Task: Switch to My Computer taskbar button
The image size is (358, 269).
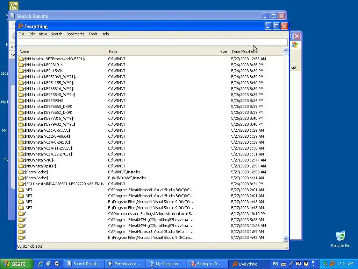Action: point(166,264)
